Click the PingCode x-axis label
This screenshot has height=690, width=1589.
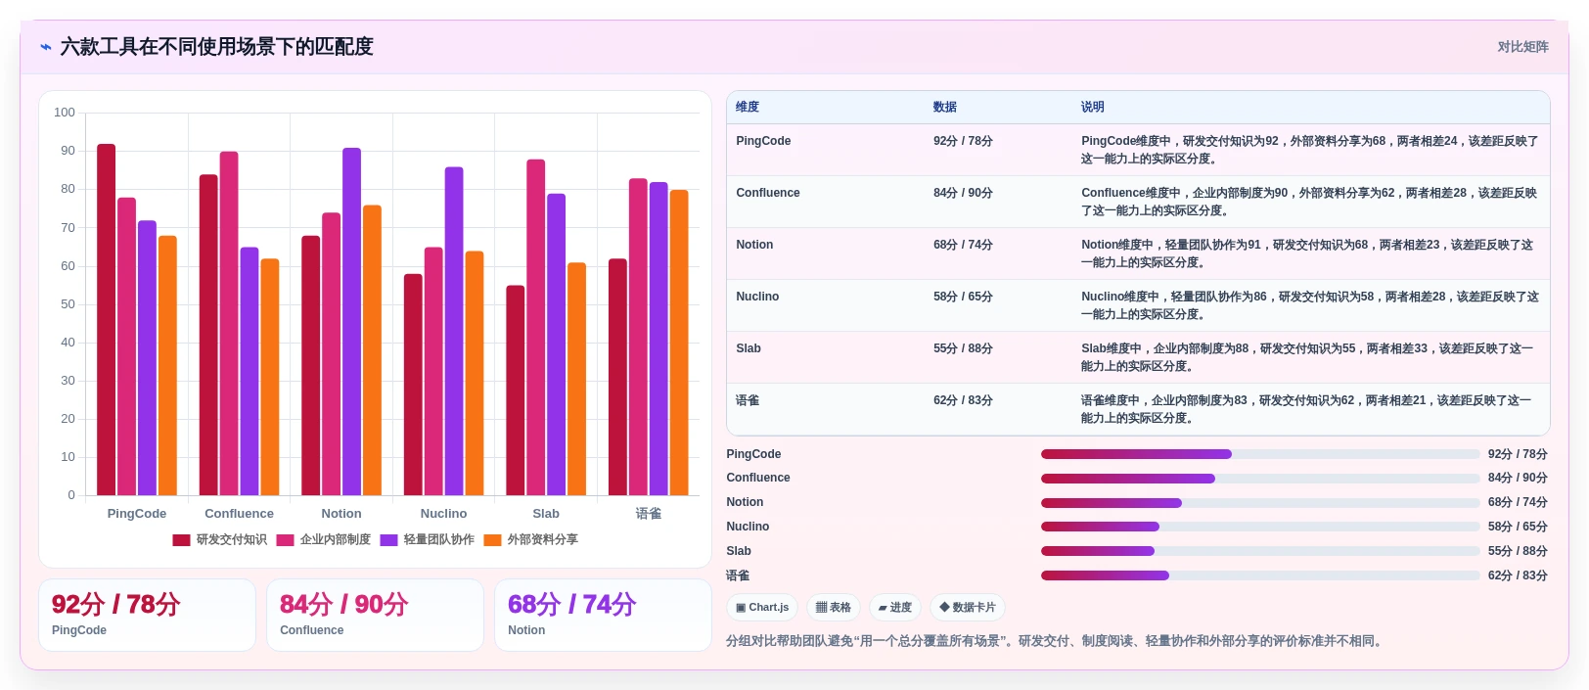[x=137, y=514]
